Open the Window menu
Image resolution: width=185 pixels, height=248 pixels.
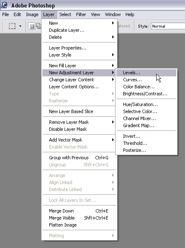click(113, 14)
